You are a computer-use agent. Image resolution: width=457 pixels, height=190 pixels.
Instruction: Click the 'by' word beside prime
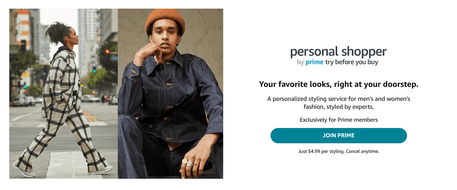(300, 62)
